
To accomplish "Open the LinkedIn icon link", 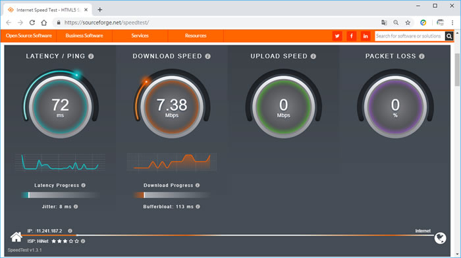I will tap(366, 36).
